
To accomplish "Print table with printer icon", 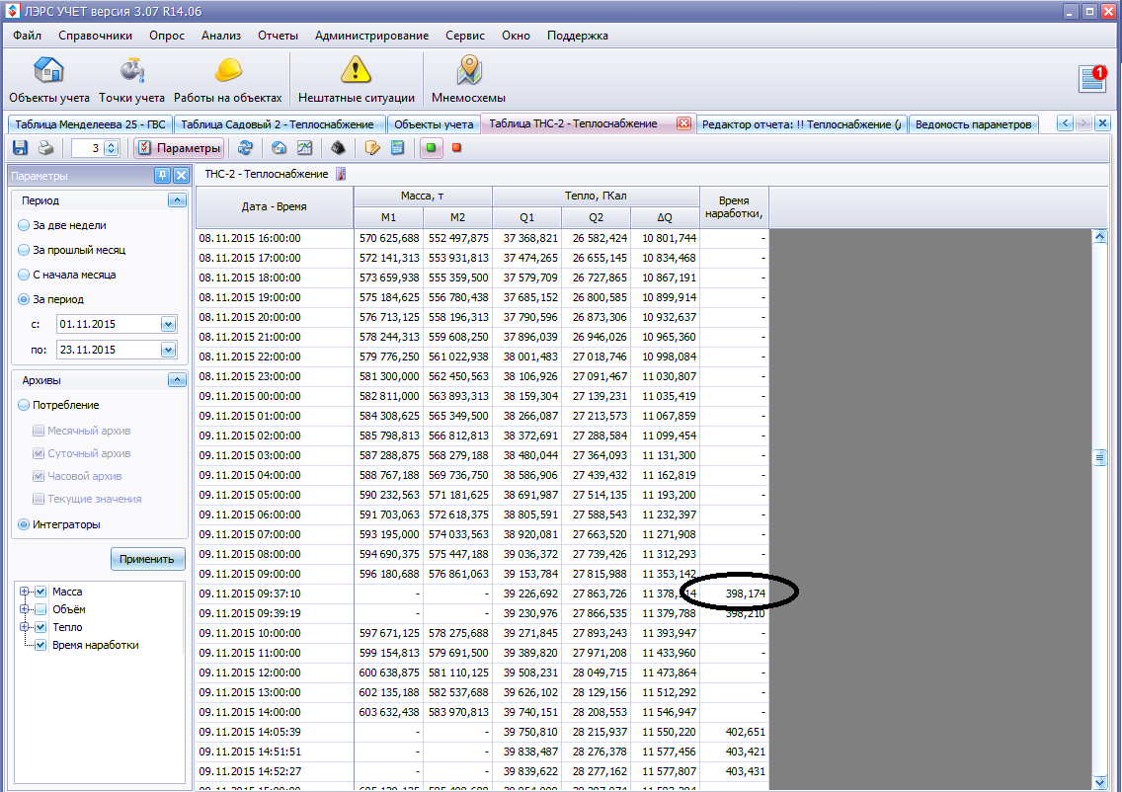I will click(x=45, y=148).
